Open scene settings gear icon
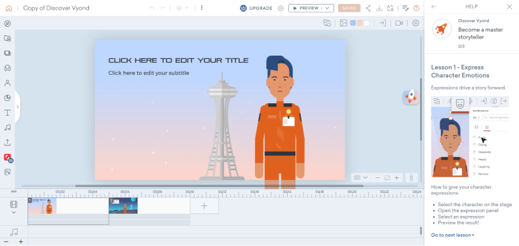 click(x=415, y=23)
